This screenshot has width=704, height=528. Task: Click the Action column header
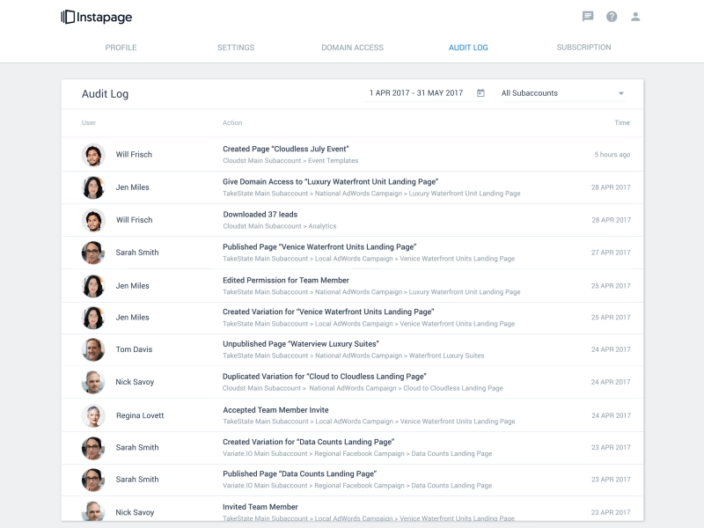pos(232,122)
